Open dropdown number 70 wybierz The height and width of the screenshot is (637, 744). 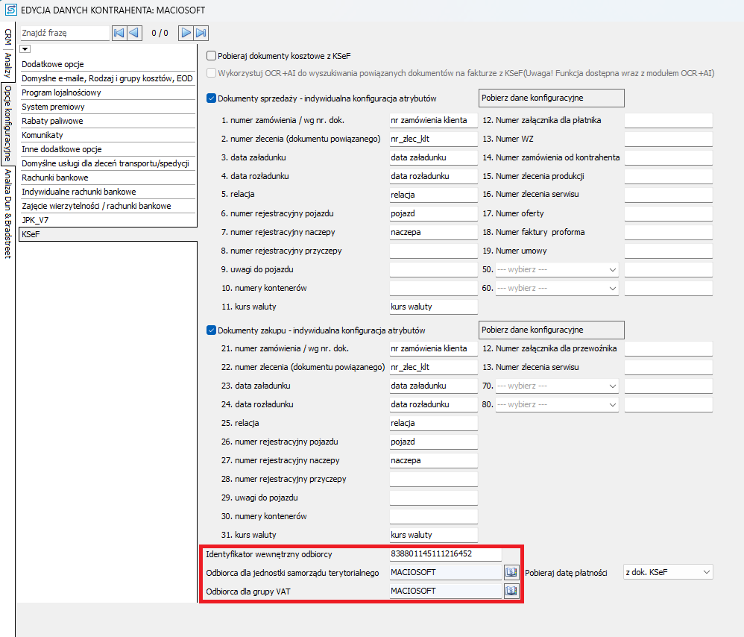pyautogui.click(x=557, y=386)
